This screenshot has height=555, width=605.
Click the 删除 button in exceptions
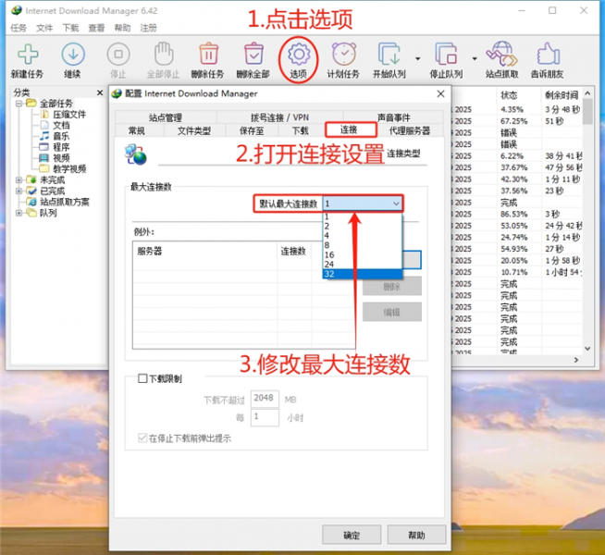[x=391, y=286]
